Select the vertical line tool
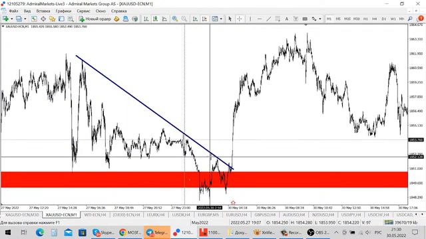This screenshot has width=426, height=239. (x=250, y=19)
